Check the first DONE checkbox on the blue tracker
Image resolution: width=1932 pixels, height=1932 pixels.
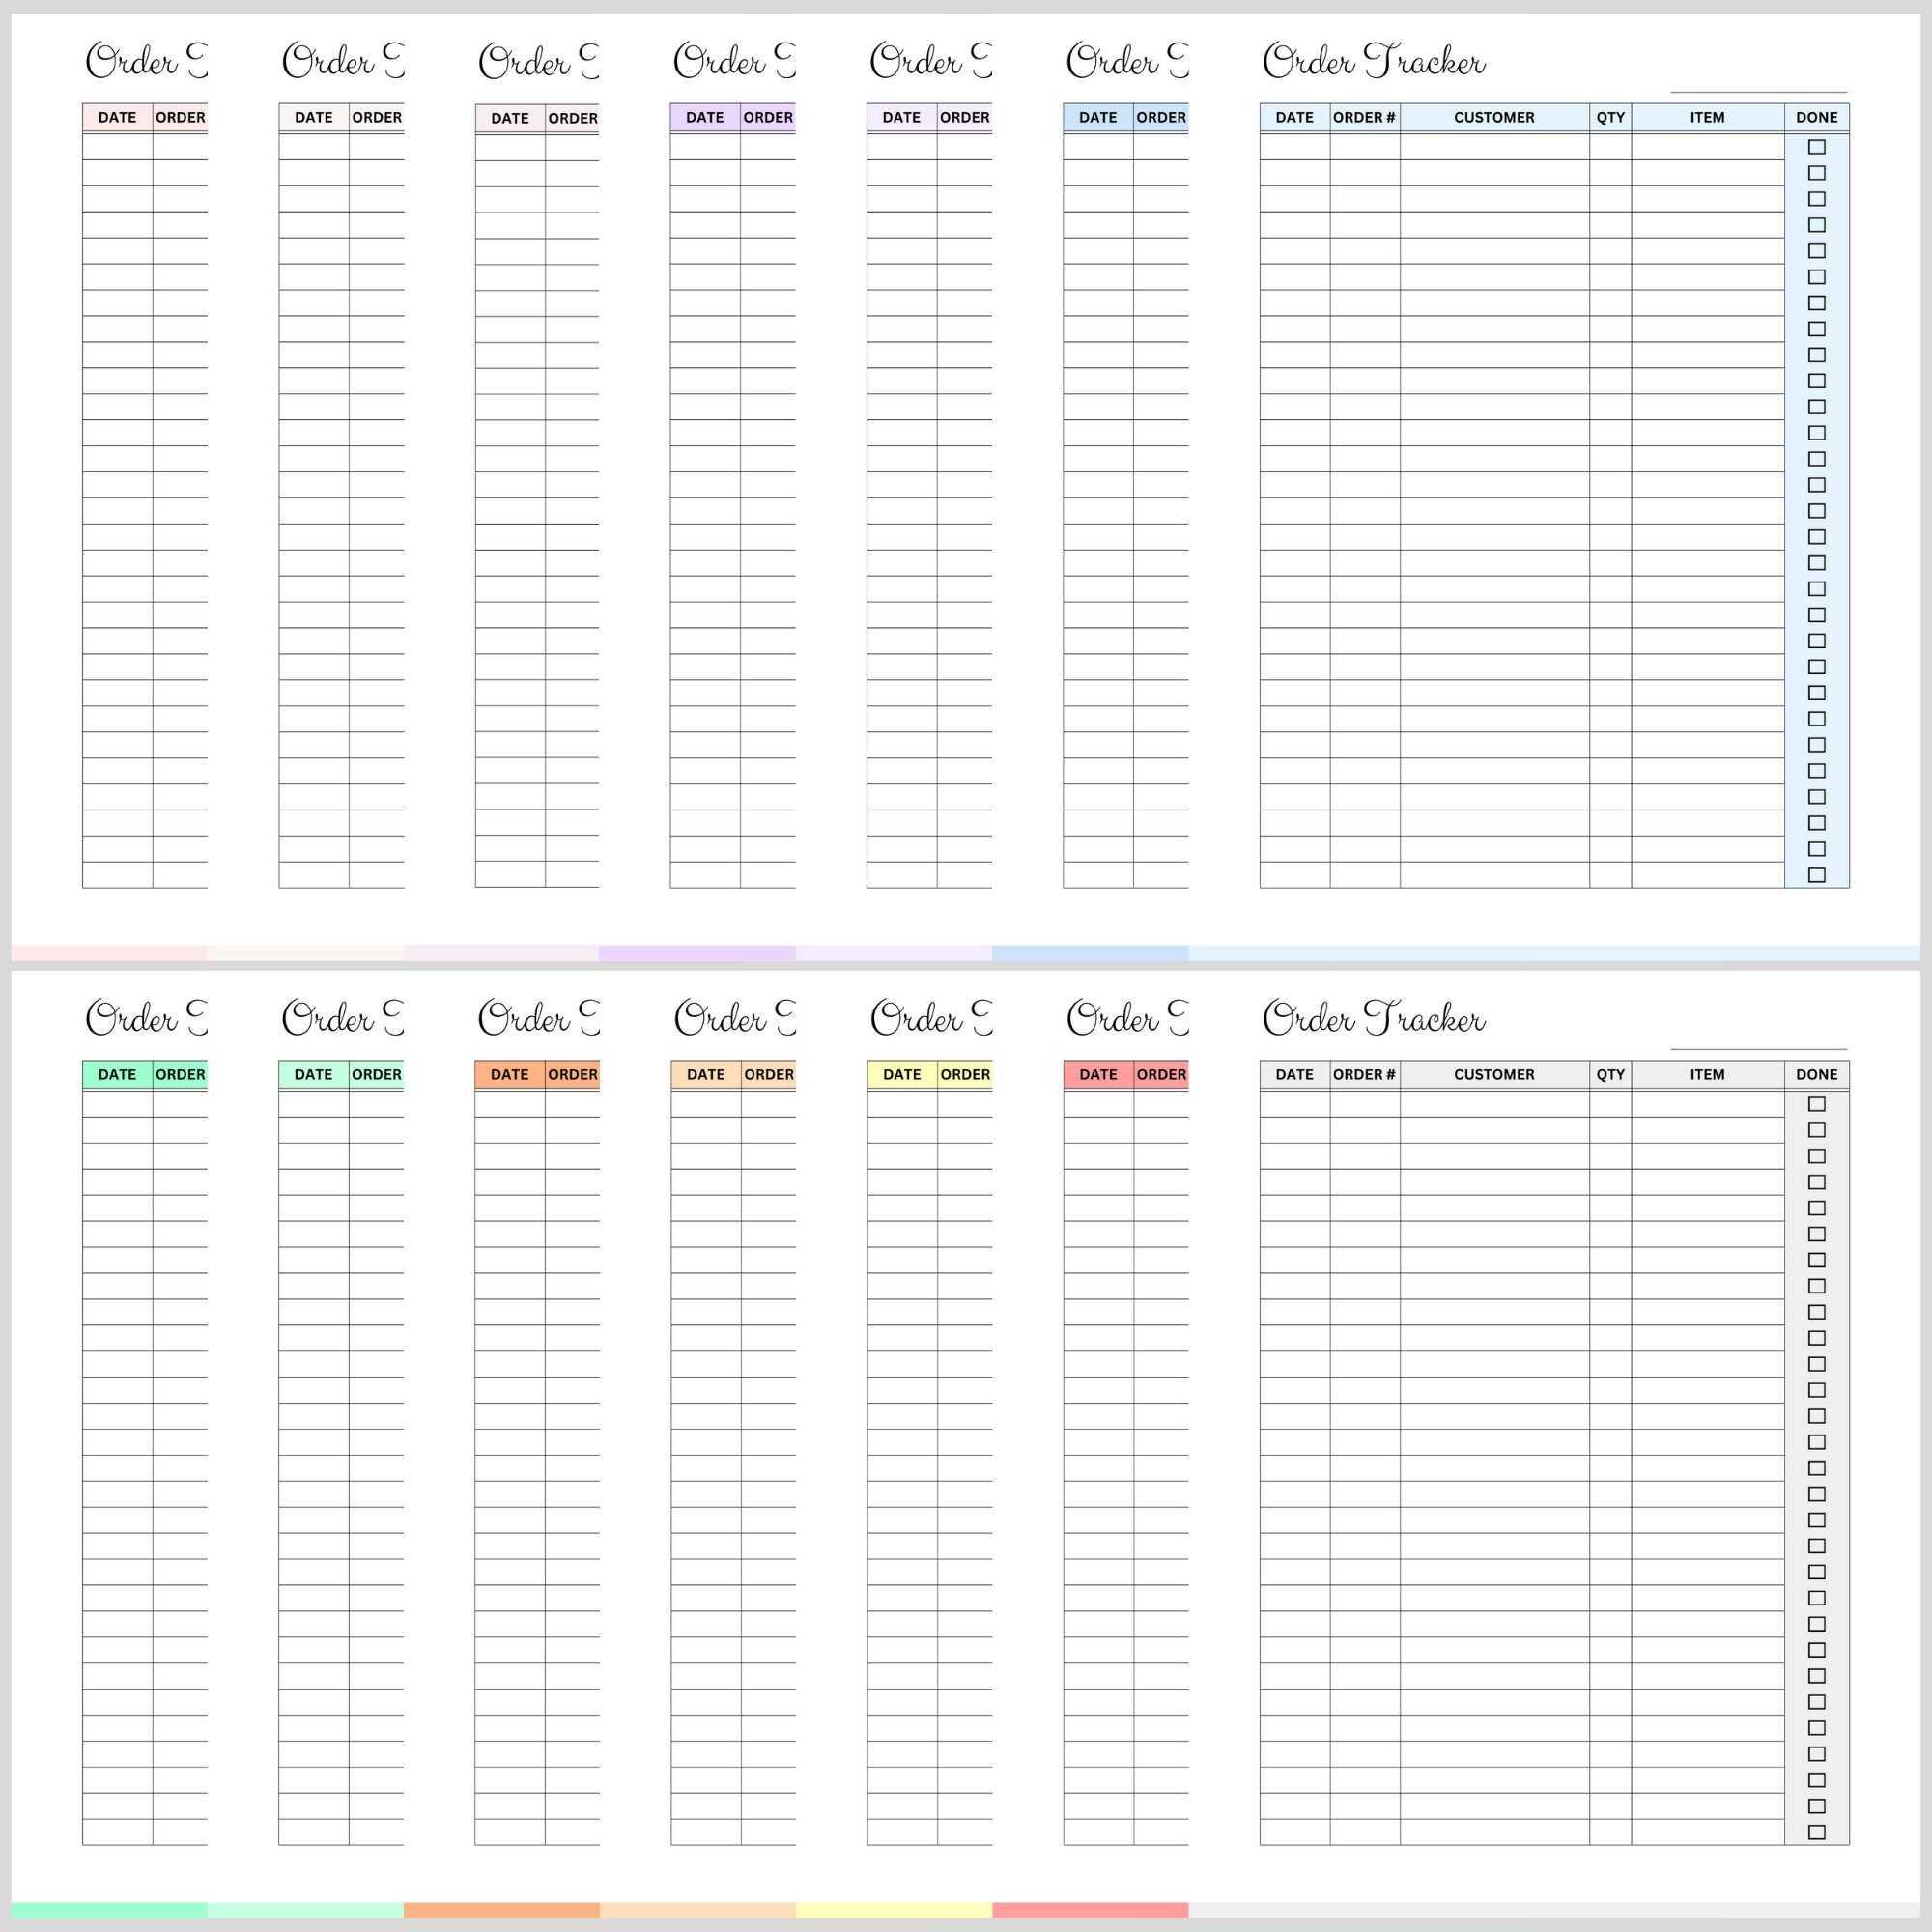pyautogui.click(x=1816, y=146)
